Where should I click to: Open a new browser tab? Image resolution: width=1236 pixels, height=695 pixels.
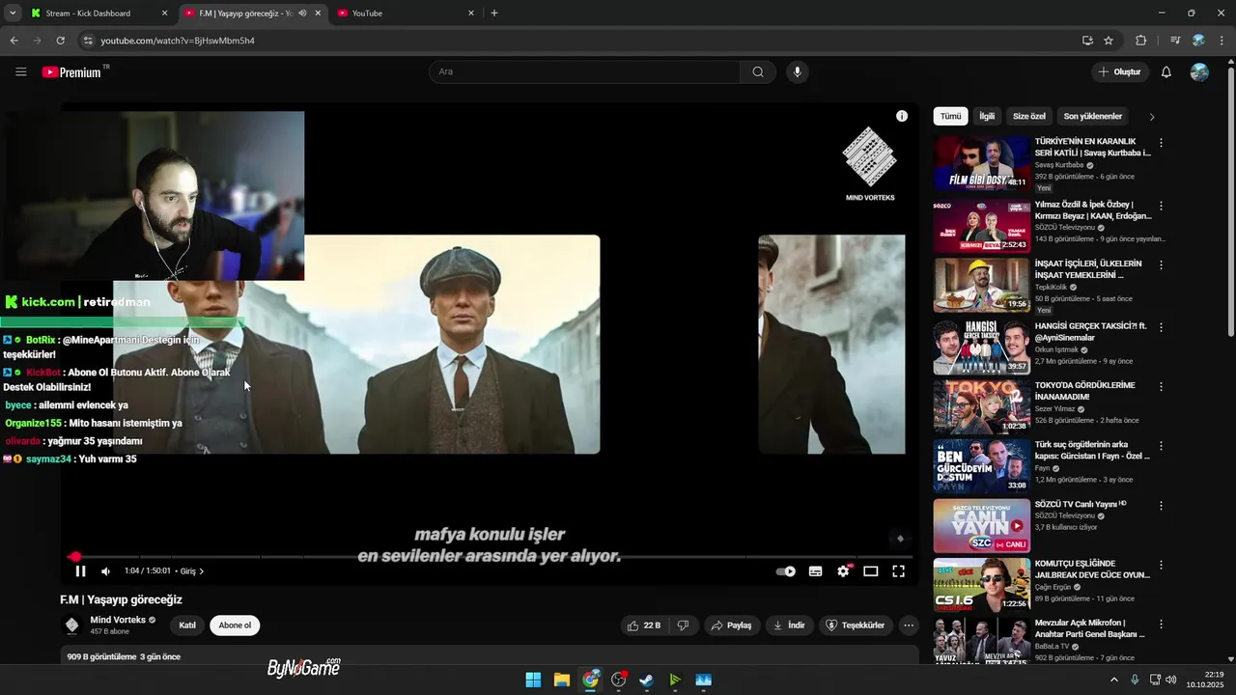tap(494, 14)
